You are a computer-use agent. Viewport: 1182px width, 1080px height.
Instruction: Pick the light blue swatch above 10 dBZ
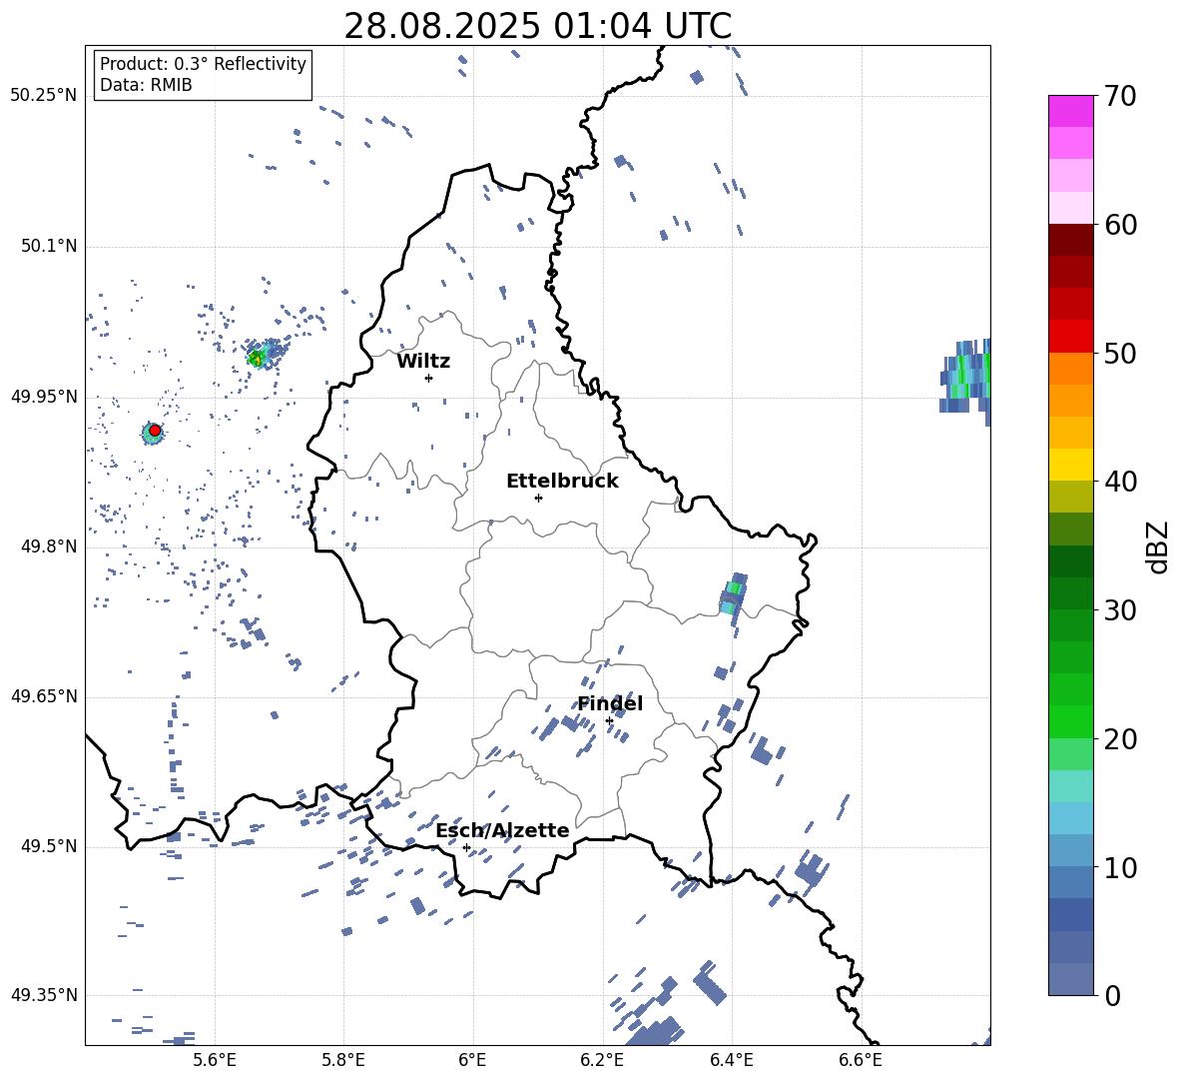coord(1070,851)
